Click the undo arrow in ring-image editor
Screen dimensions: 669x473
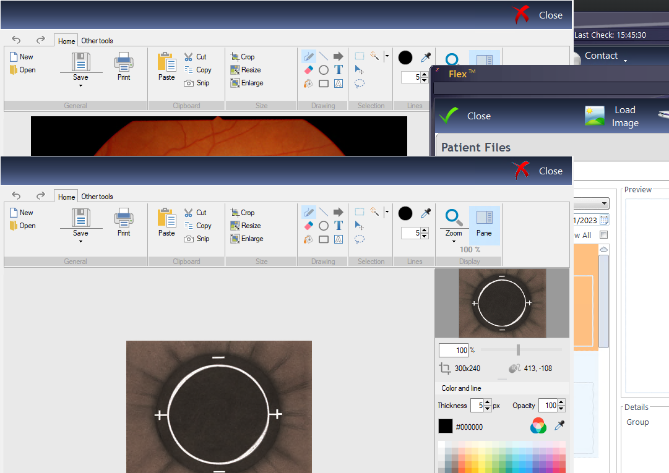(16, 195)
